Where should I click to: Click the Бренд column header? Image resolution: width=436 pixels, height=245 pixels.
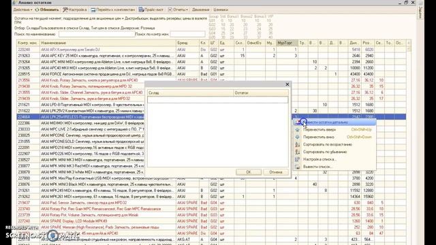click(187, 43)
